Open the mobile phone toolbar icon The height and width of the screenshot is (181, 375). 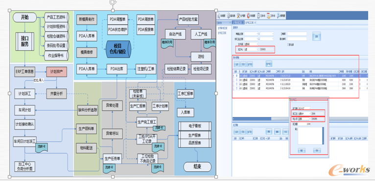click(258, 16)
